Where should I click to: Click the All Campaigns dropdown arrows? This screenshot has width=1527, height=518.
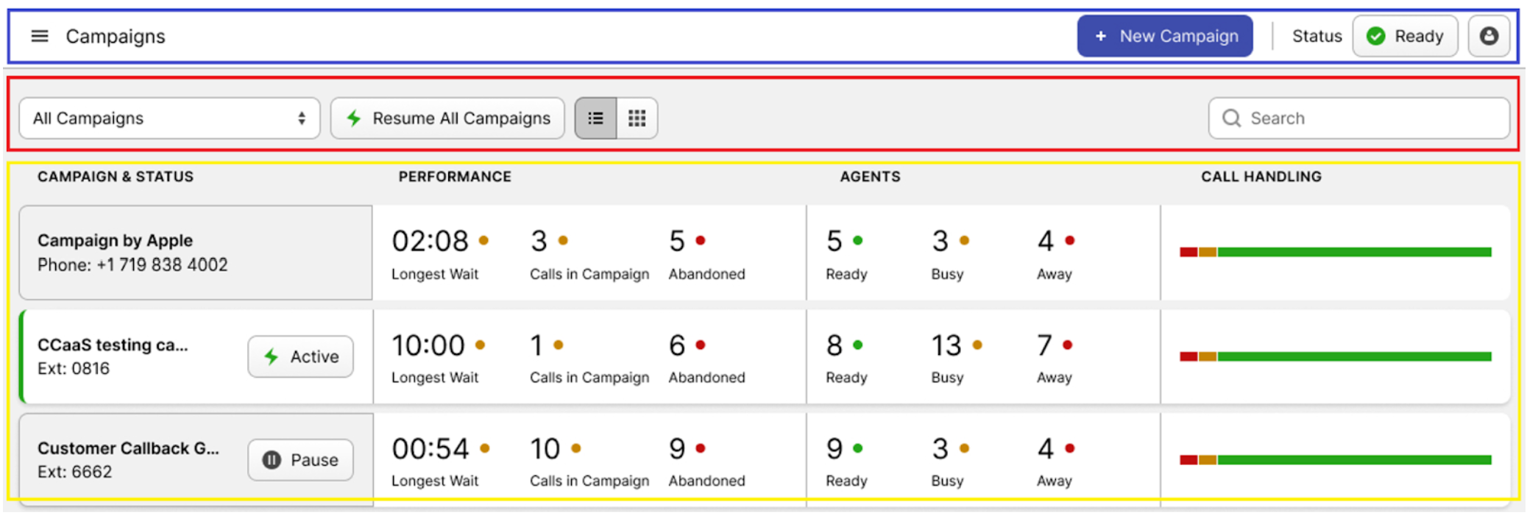pos(301,118)
